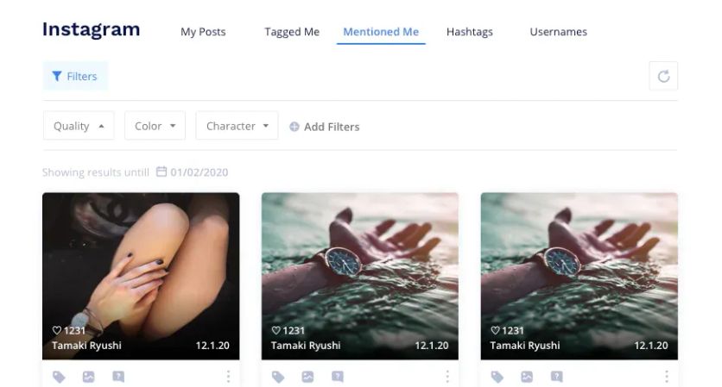722x387 pixels.
Task: Click the 12.1.20 date on the first post
Action: 212,346
